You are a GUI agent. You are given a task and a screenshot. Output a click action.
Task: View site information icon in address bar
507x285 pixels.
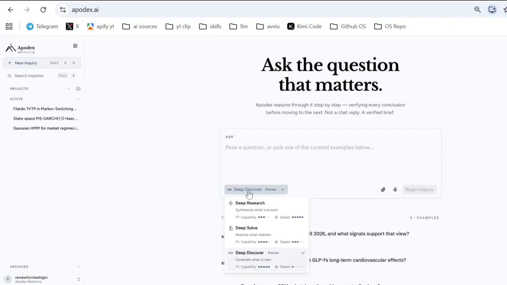(63, 10)
